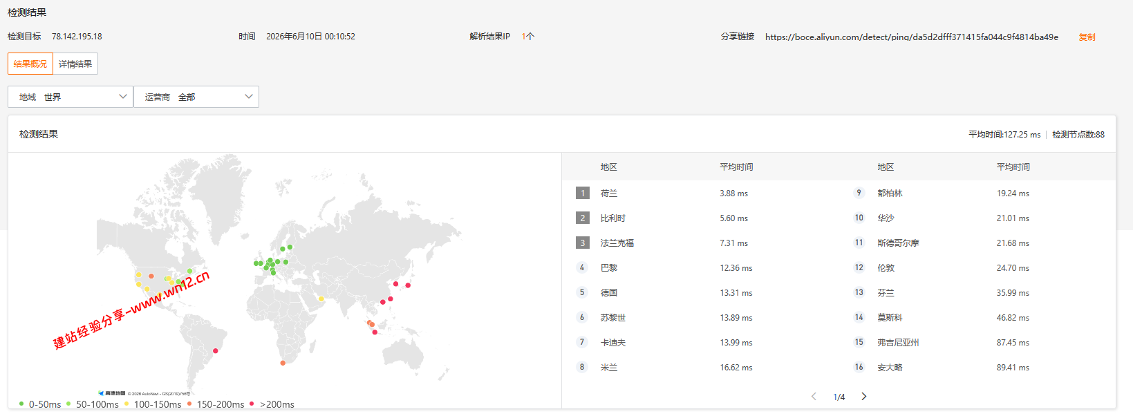Click the orange map dot in South Africa
1133x416 pixels.
point(283,363)
